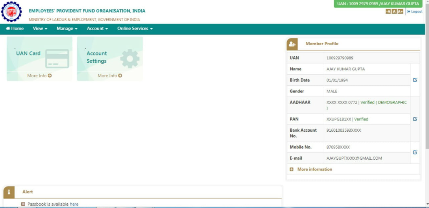
Task: Open the passbook 'here' link
Action: (x=74, y=204)
